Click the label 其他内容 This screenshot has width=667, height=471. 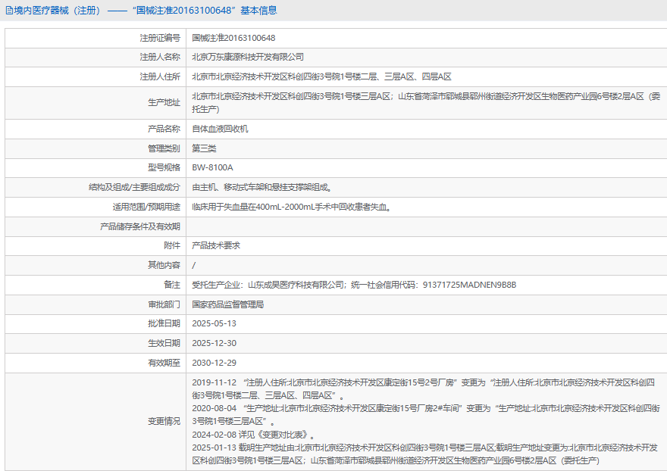(164, 265)
